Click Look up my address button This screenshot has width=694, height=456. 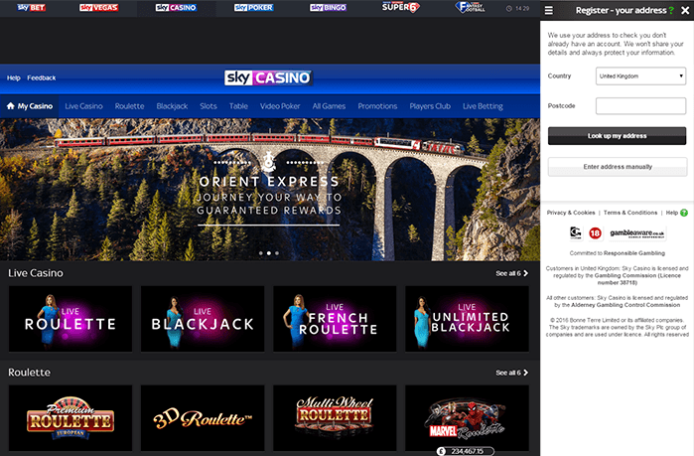tap(617, 136)
